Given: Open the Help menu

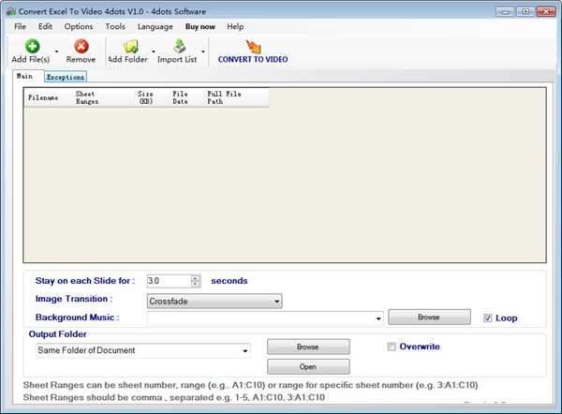Looking at the screenshot, I should (235, 26).
